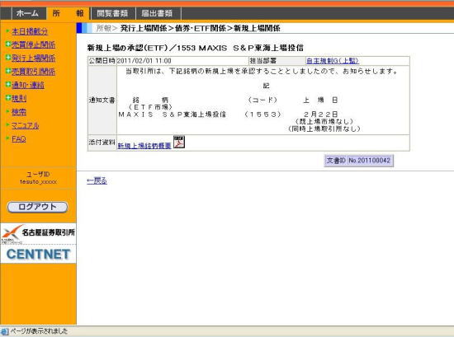Expand the plus icon next to 売買取引関係

coord(8,71)
